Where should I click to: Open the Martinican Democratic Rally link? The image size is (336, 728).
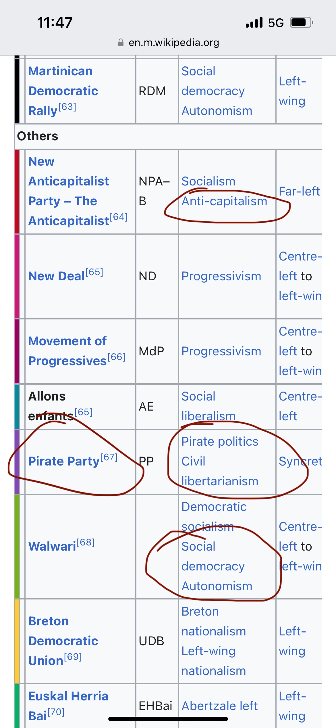point(63,91)
